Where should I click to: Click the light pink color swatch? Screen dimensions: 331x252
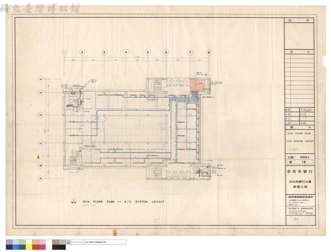(42, 242)
